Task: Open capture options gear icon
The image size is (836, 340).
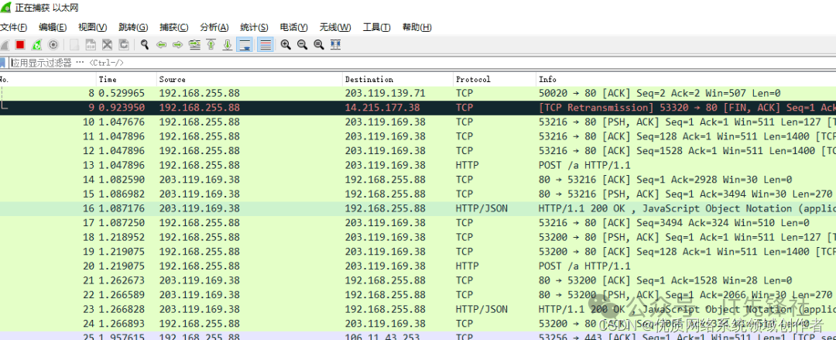Action: click(53, 45)
